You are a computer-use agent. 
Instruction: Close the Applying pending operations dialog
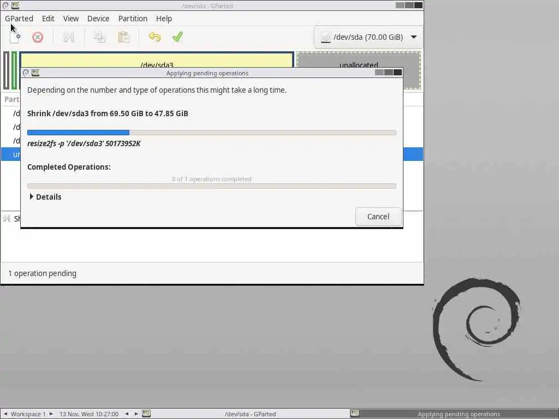[x=398, y=73]
